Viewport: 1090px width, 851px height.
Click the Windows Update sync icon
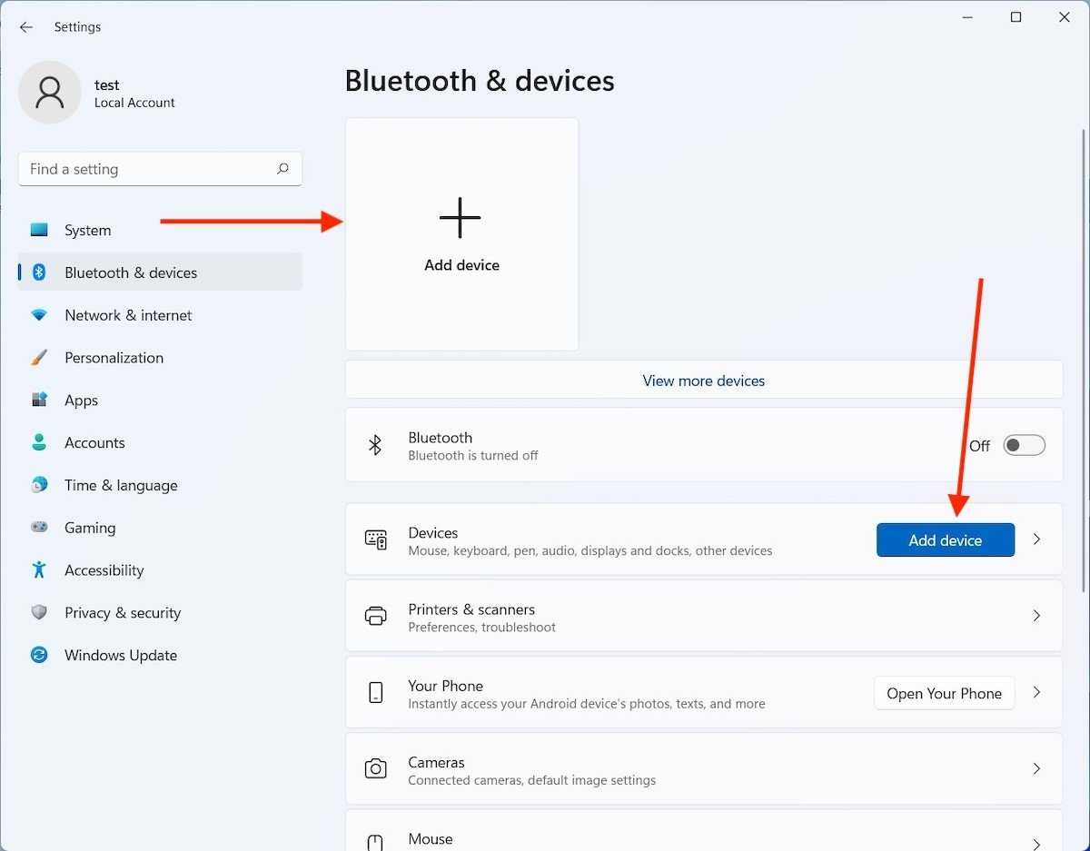39,655
